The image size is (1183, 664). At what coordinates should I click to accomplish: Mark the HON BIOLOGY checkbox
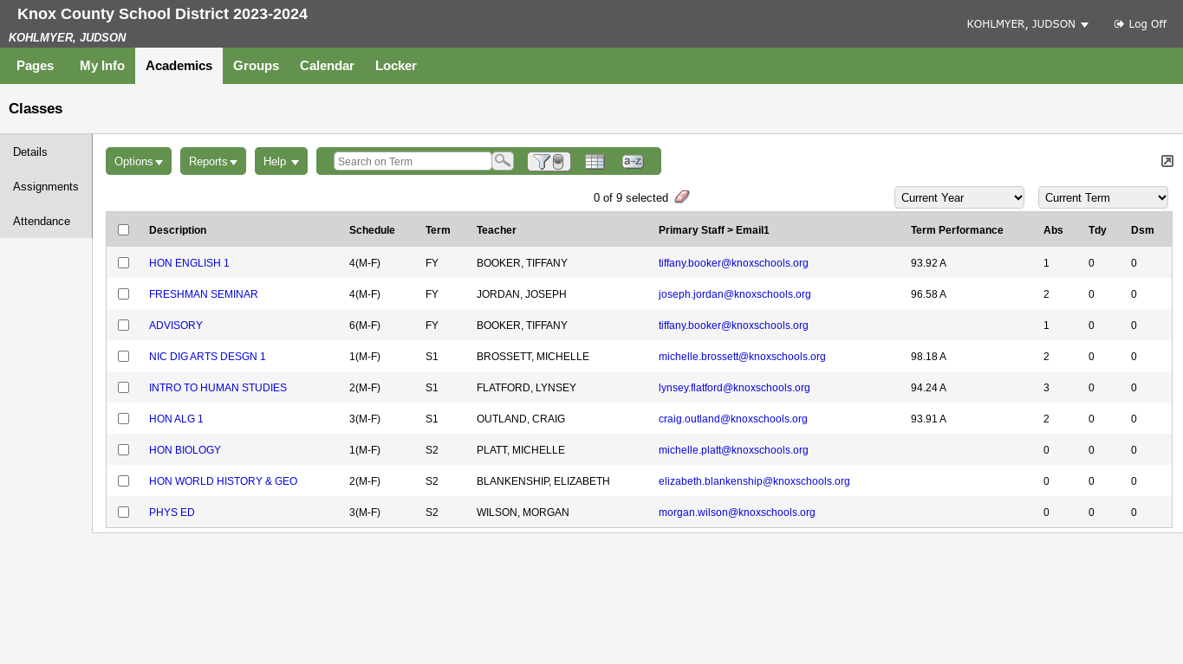click(x=123, y=449)
